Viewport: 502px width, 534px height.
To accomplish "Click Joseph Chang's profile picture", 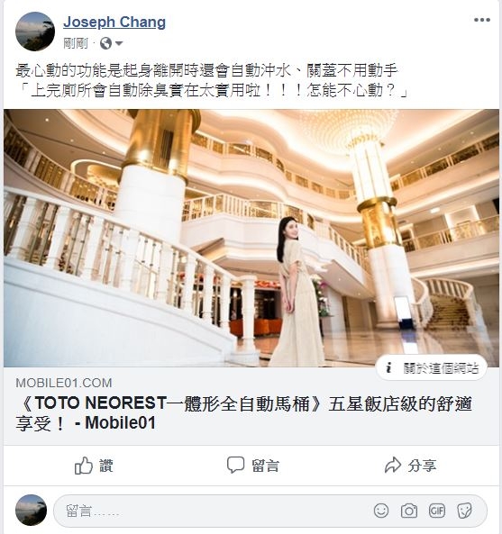I will coord(35,32).
